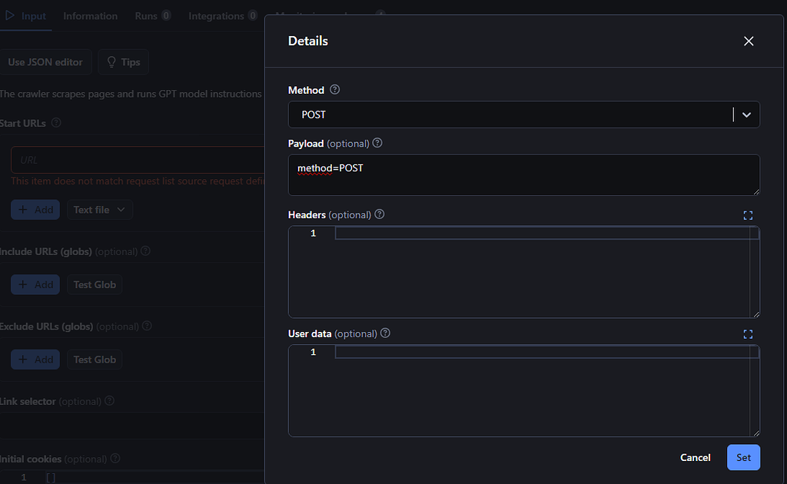This screenshot has height=484, width=787.
Task: Click the Headers help question icon
Action: click(x=379, y=214)
